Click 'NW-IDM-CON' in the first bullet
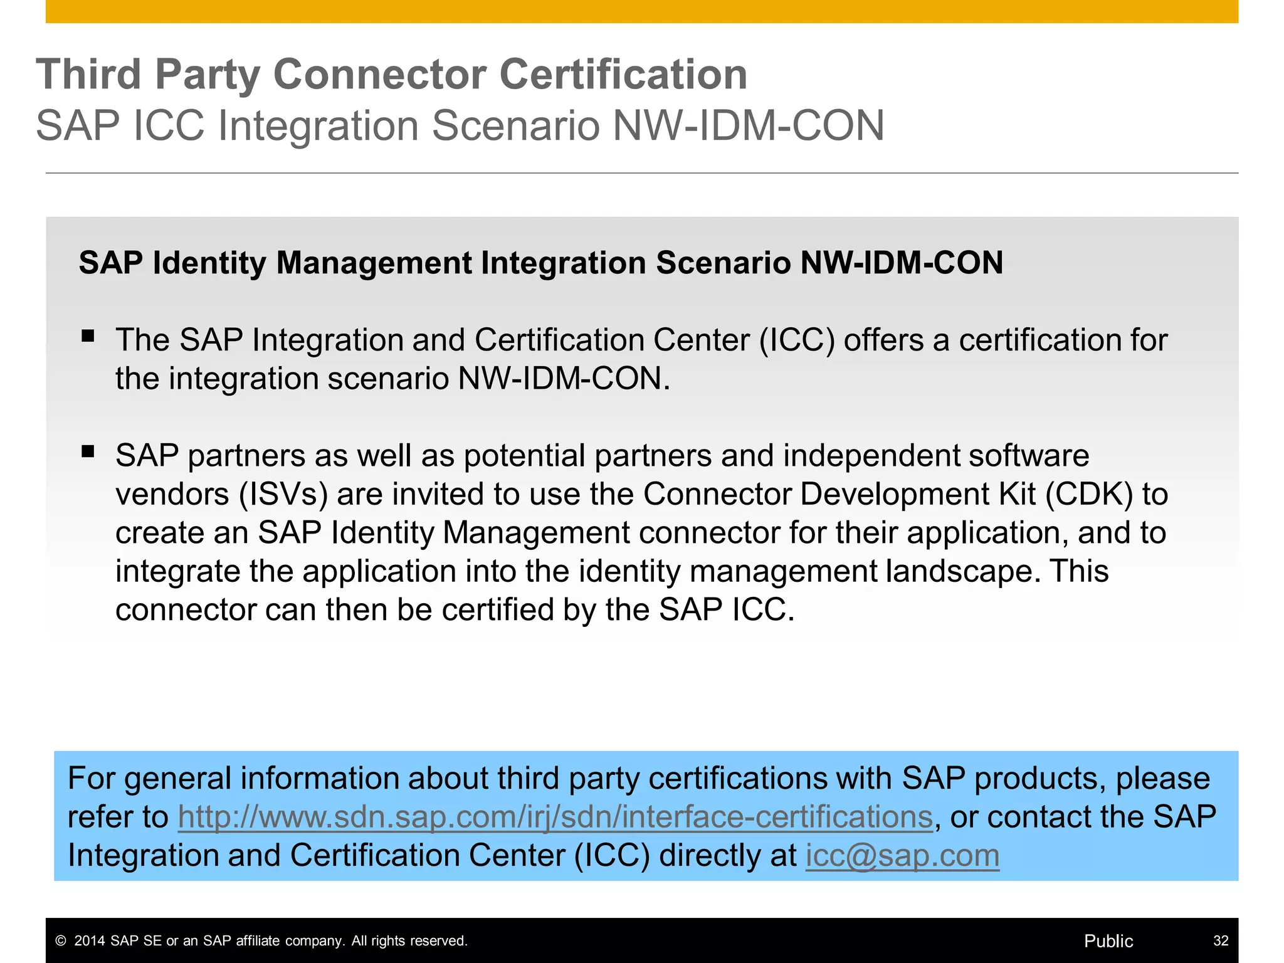This screenshot has height=963, width=1284. click(x=559, y=379)
